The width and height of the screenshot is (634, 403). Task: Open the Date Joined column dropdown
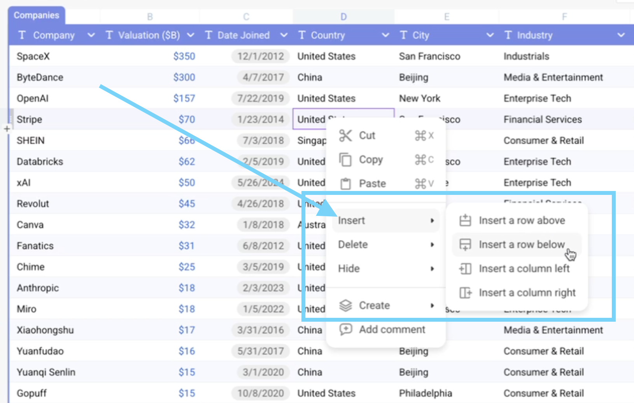point(284,35)
